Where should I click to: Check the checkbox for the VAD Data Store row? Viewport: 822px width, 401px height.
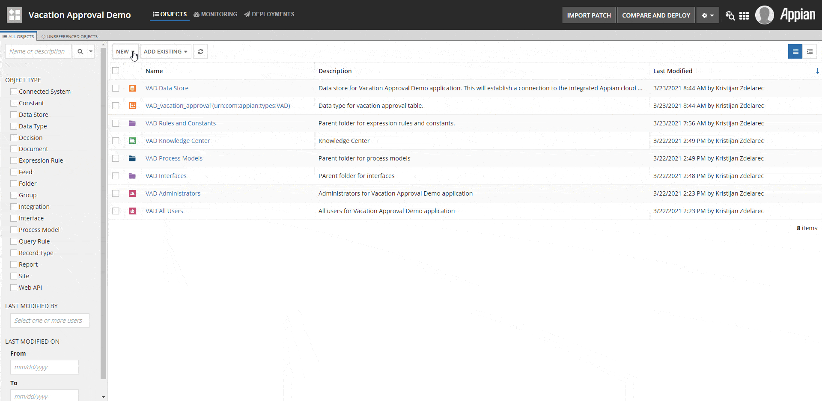(116, 88)
